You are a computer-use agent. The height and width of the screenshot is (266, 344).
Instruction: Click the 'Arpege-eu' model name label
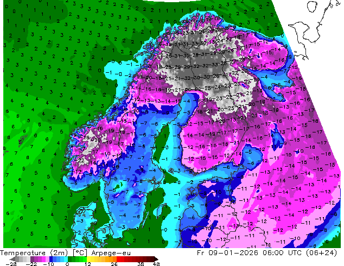click(x=111, y=253)
